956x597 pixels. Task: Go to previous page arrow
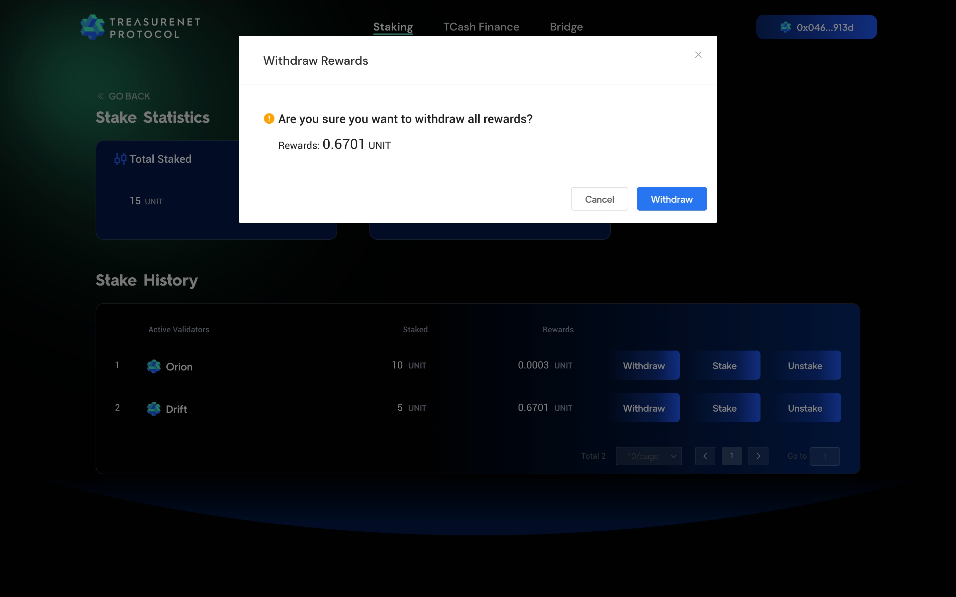(x=705, y=456)
